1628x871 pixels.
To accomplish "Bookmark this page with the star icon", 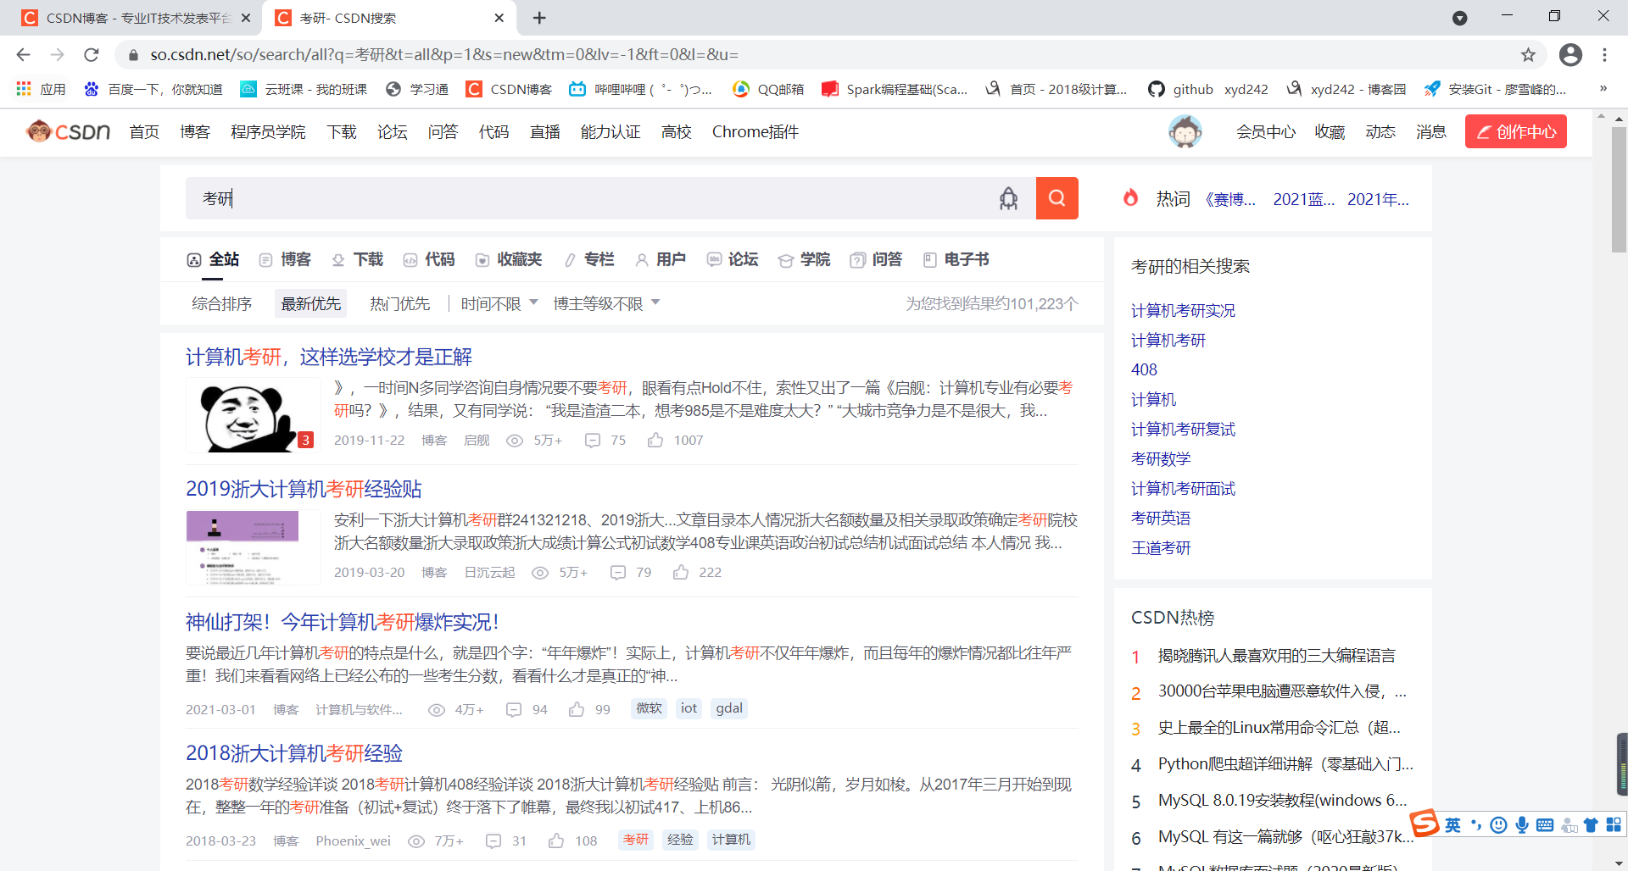I will [1528, 55].
